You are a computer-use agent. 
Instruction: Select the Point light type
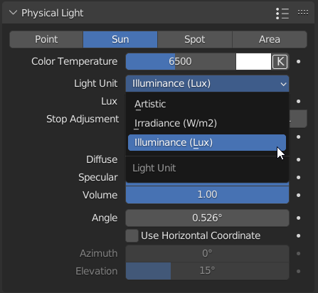click(46, 39)
